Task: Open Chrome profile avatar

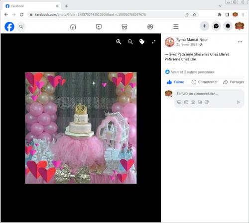Action: tap(235, 15)
